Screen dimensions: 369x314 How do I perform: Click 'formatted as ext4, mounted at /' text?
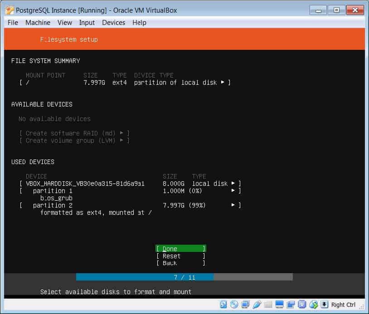click(96, 213)
